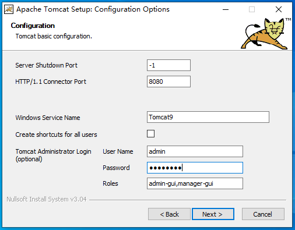Click the HTTP/1.1 Connector Port field

(168, 82)
